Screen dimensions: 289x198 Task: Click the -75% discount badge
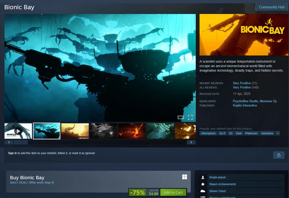tap(137, 192)
